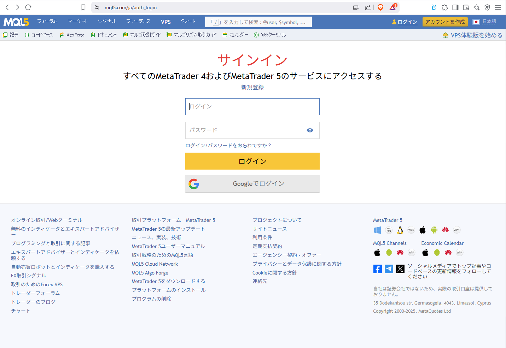The height and width of the screenshot is (348, 506).
Task: Click the Brave VPN shield icon
Action: point(487,7)
